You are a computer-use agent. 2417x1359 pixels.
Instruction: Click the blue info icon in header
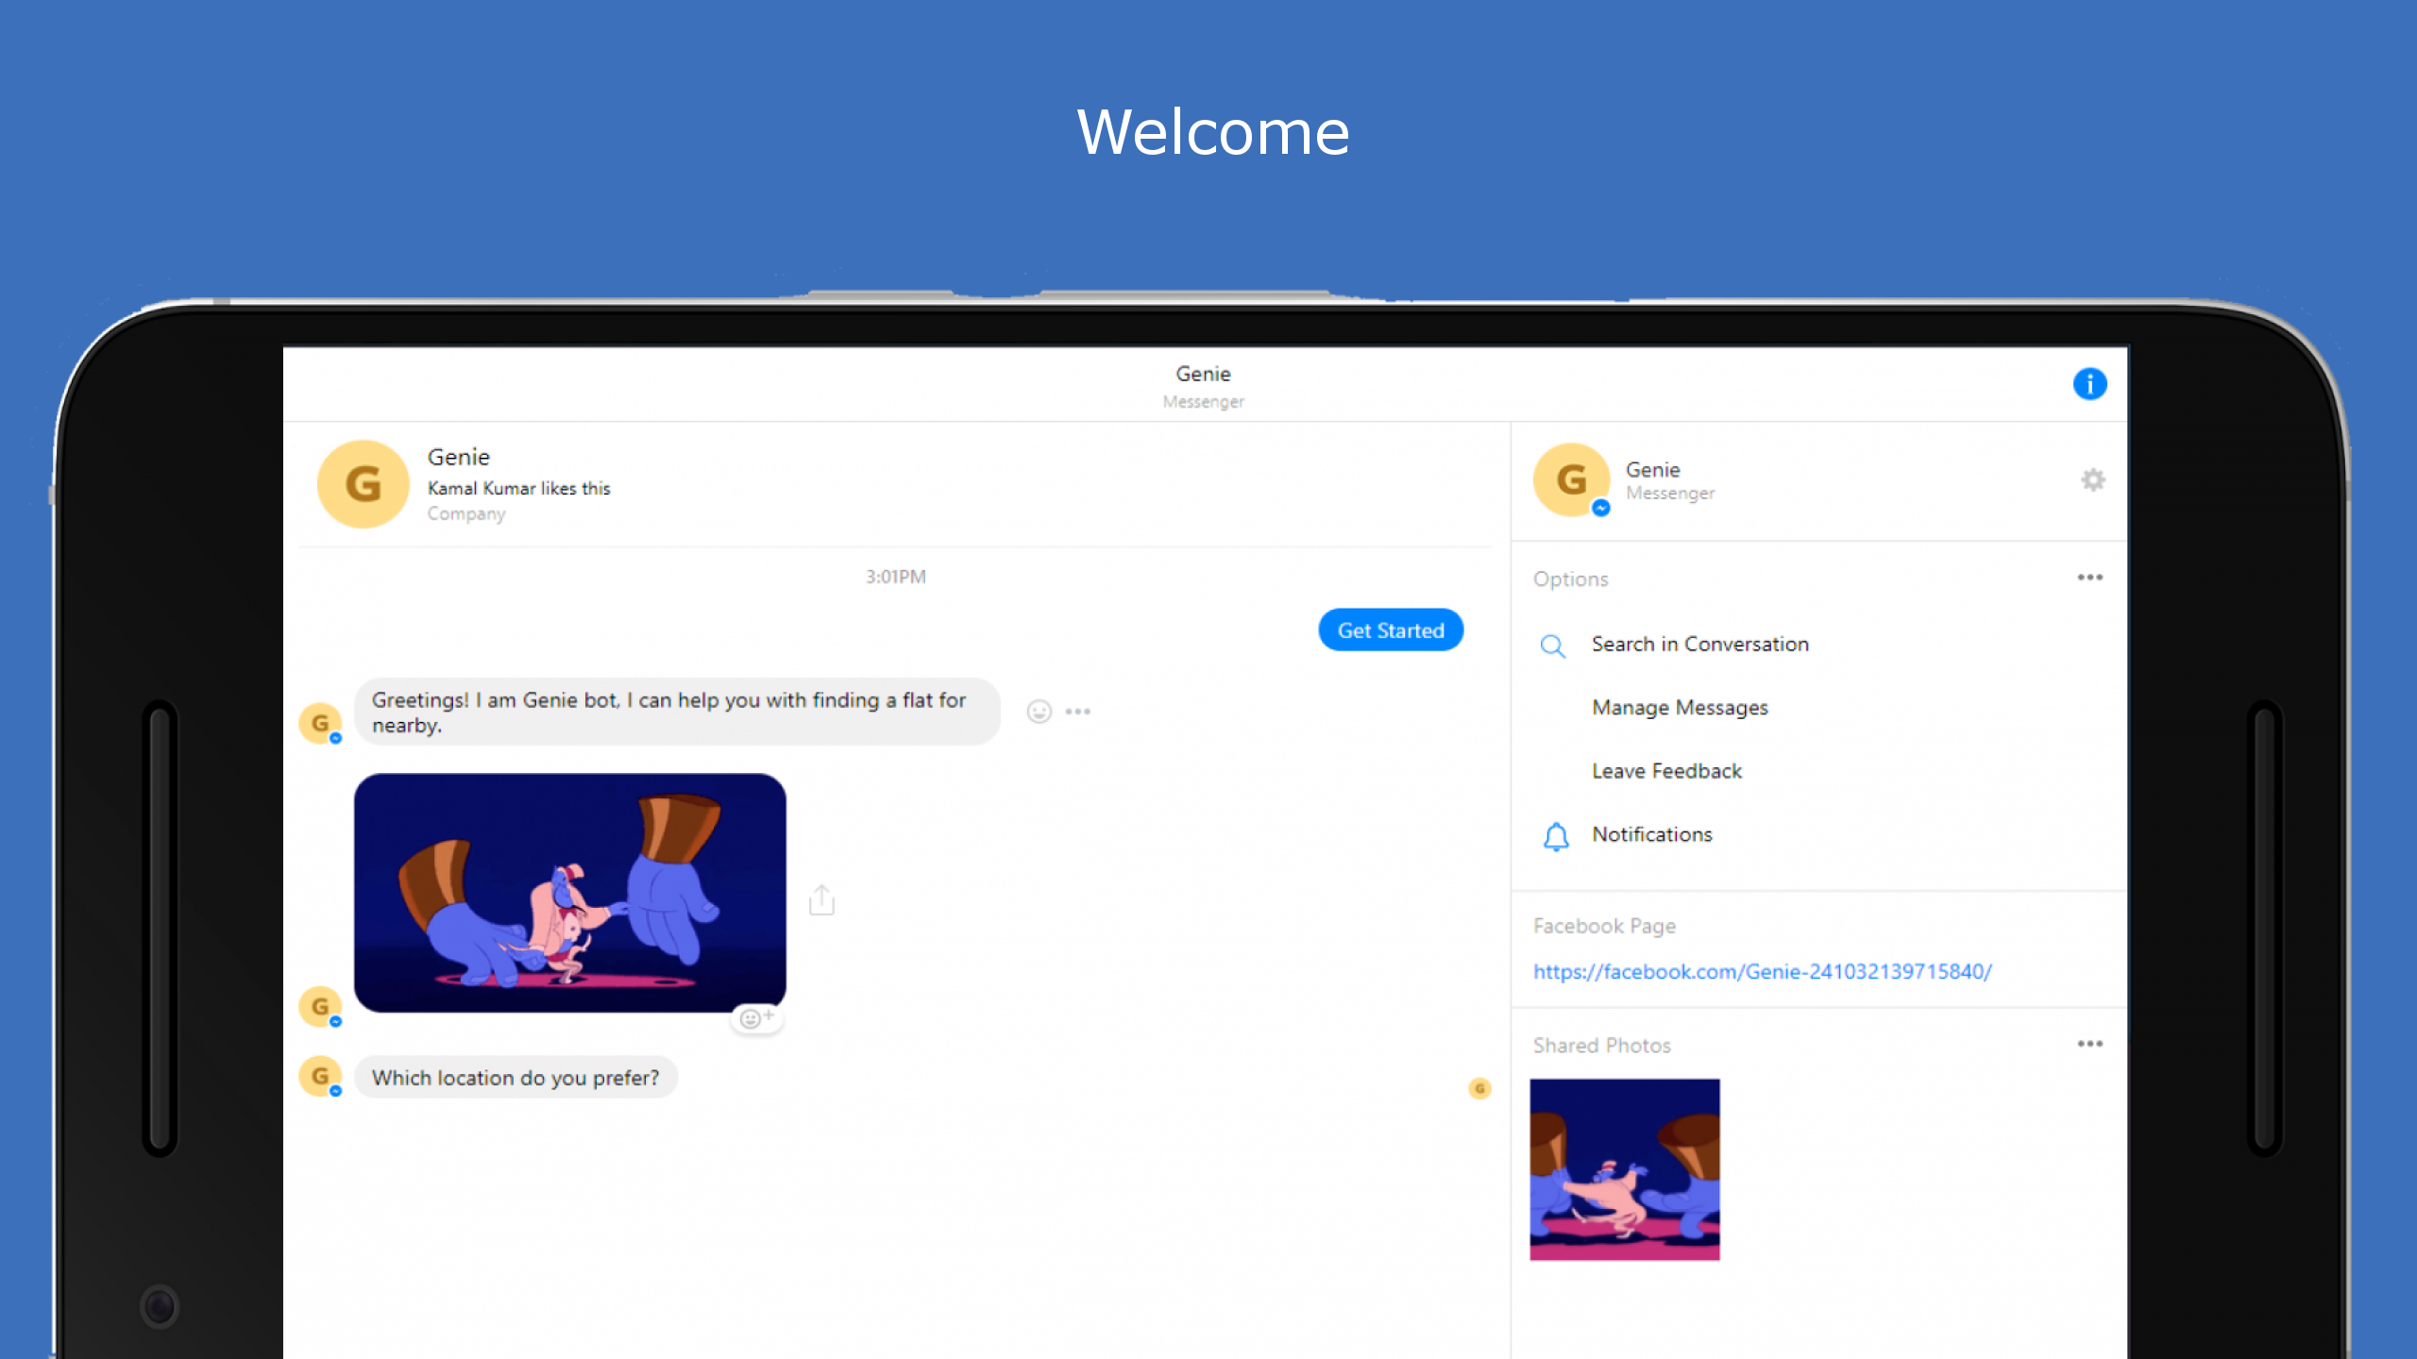[x=2089, y=384]
